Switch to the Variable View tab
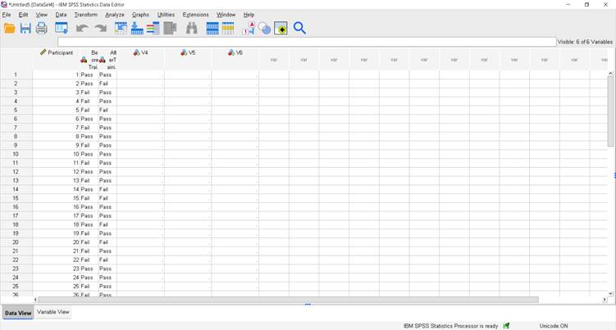Screen dimensions: 616x330 53,312
